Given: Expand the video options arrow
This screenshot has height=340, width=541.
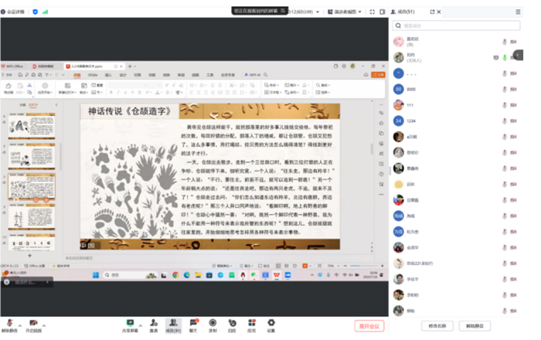Looking at the screenshot, I should [x=44, y=325].
